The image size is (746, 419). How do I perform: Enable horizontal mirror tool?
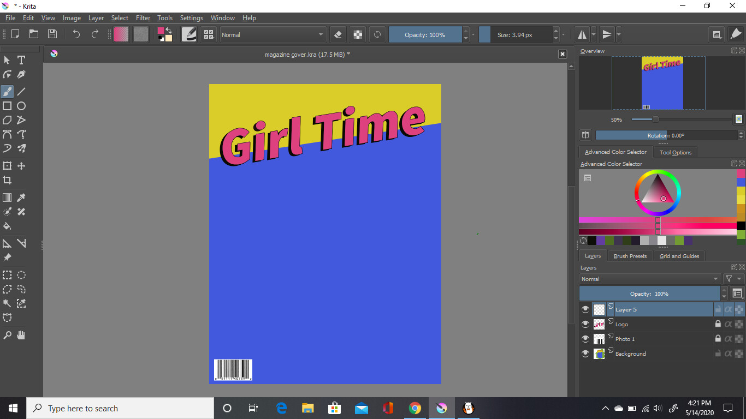pos(582,35)
